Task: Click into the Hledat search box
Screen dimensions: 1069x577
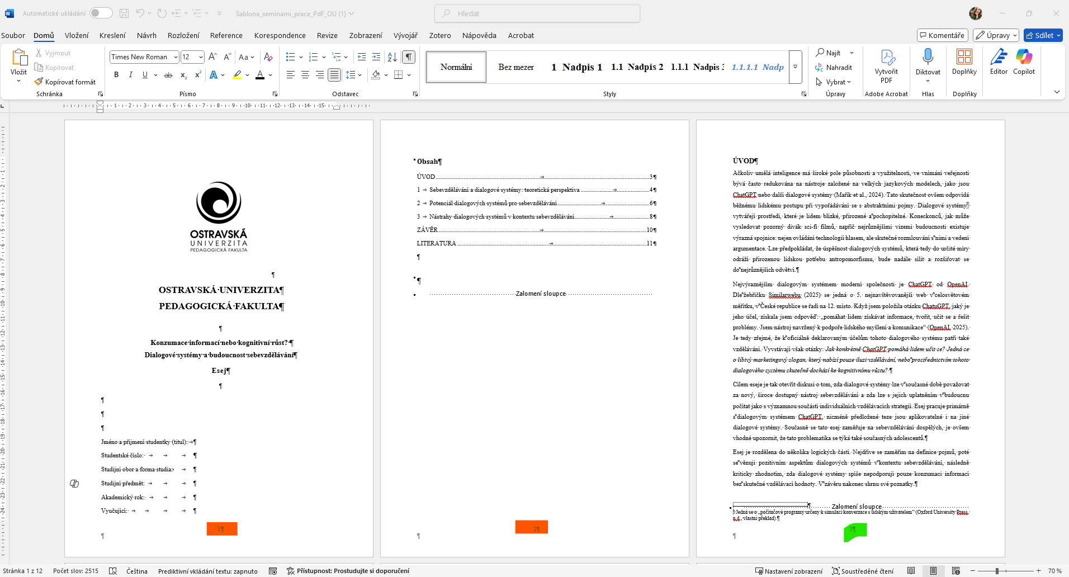Action: tap(537, 13)
